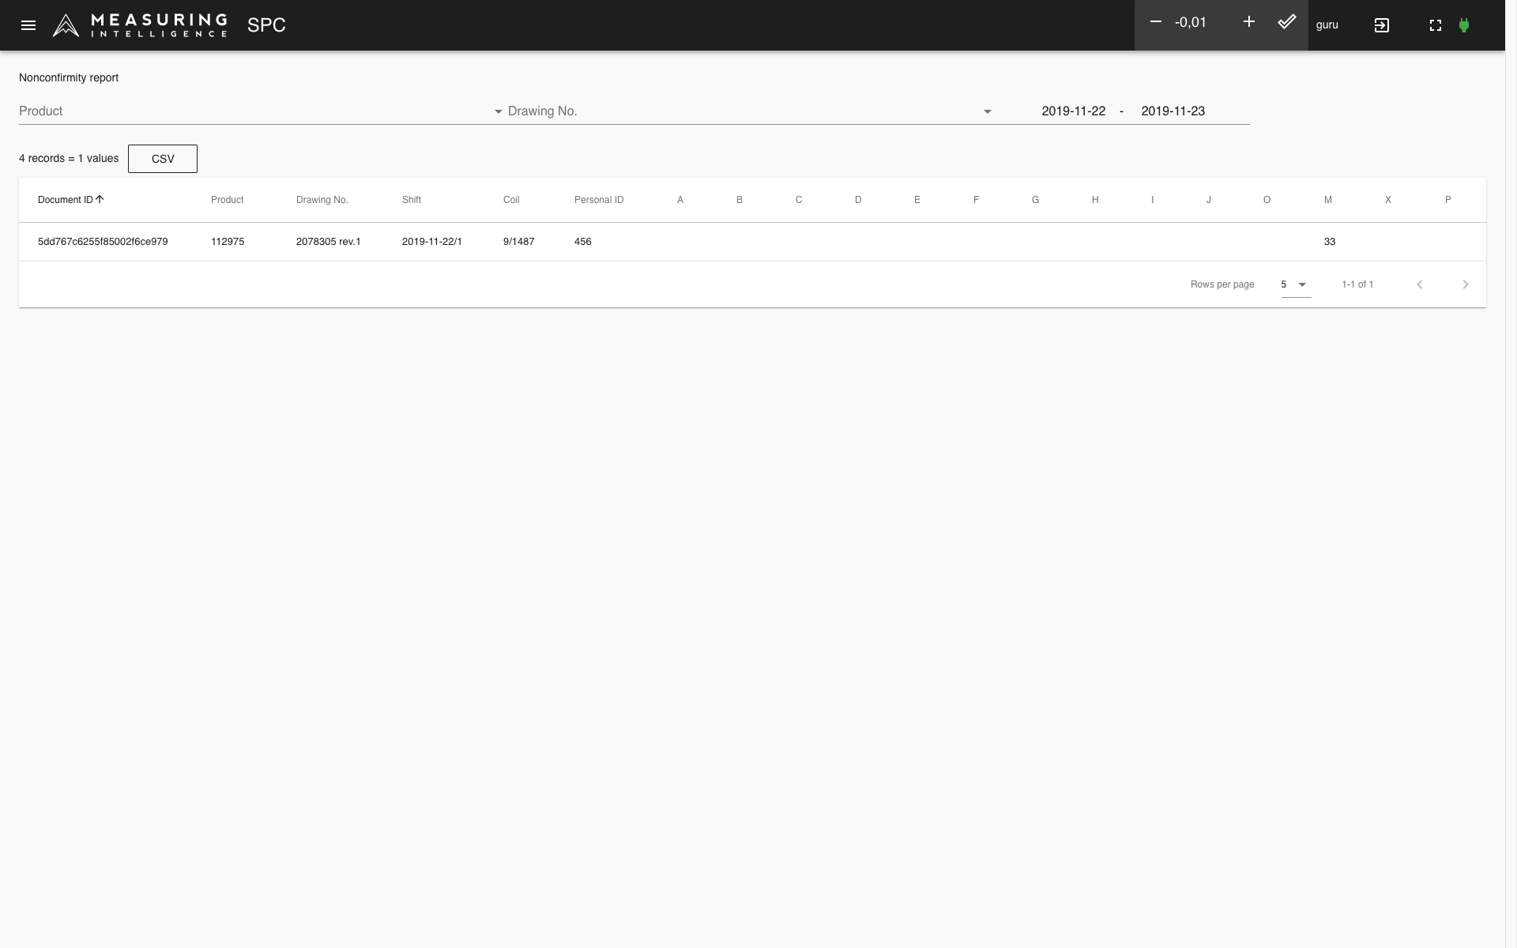Click the login/logout door icon
Viewport: 1517px width, 948px height.
[x=1380, y=25]
